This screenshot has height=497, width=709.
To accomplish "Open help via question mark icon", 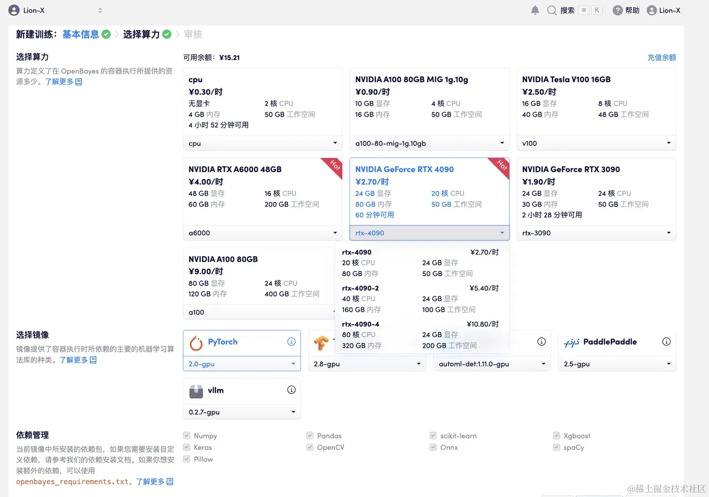I will coord(617,10).
